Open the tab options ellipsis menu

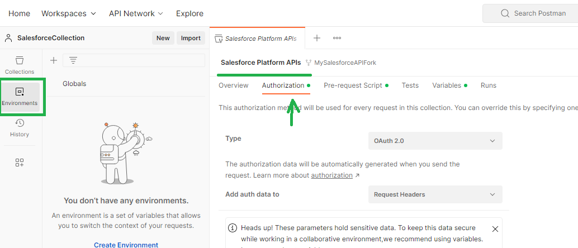coord(337,38)
